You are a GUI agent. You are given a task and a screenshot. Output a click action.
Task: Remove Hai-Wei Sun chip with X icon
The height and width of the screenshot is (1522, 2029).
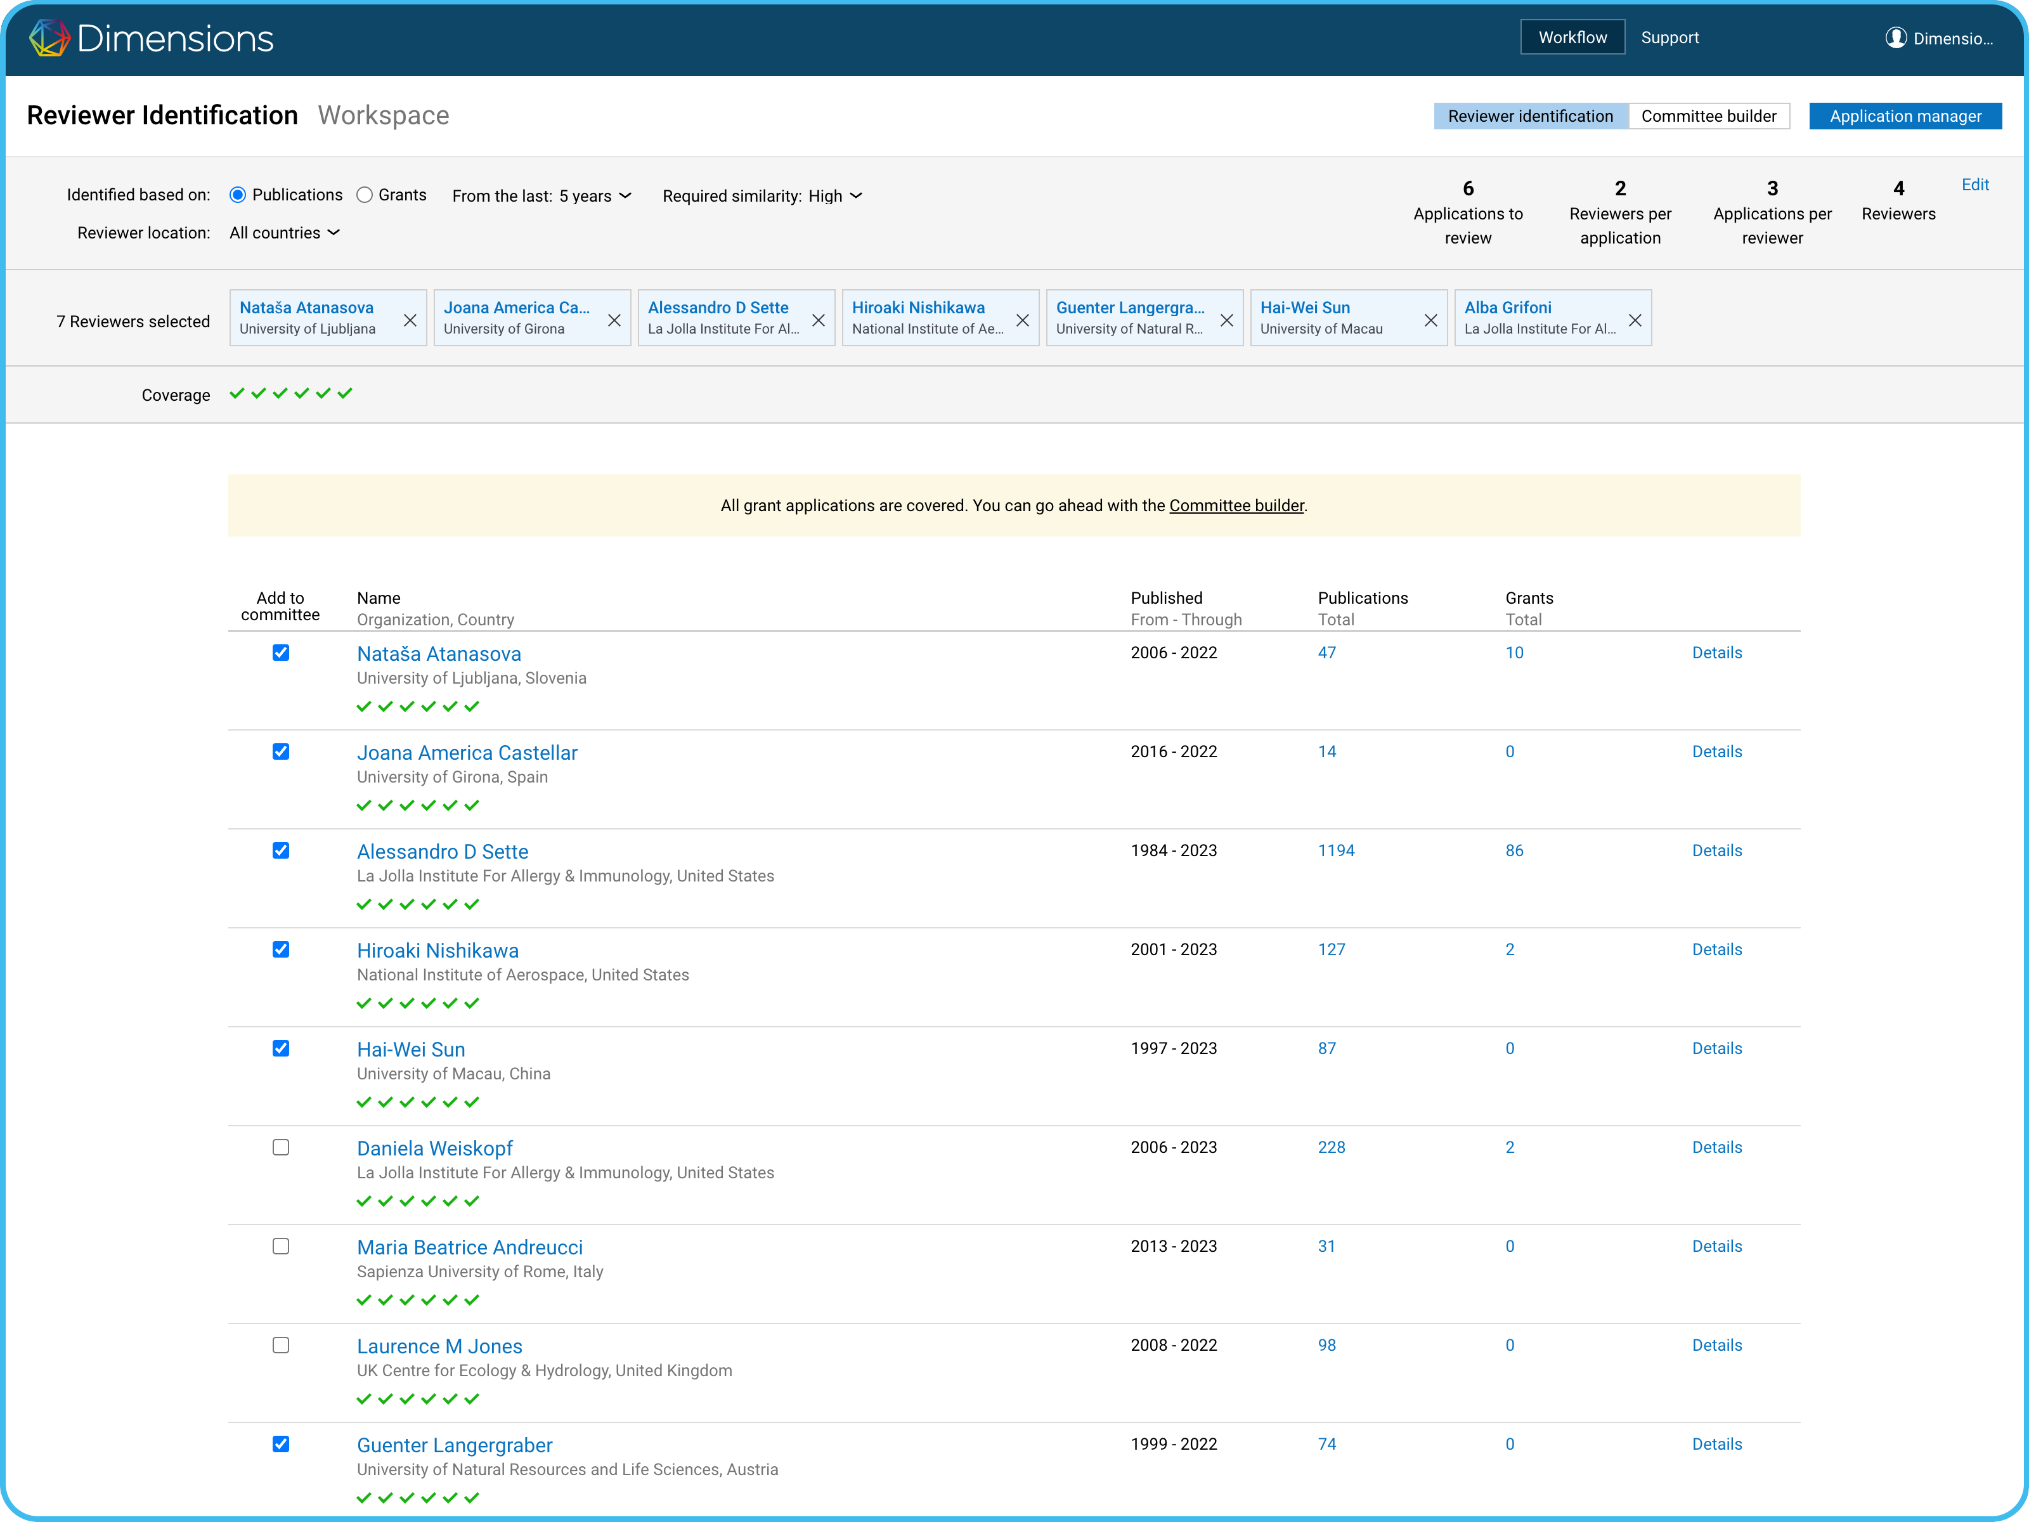1431,320
